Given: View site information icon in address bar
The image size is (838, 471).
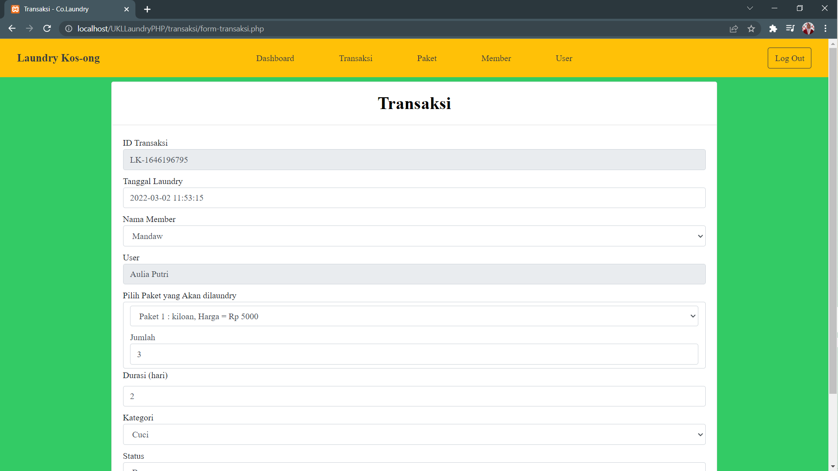Looking at the screenshot, I should pyautogui.click(x=69, y=29).
